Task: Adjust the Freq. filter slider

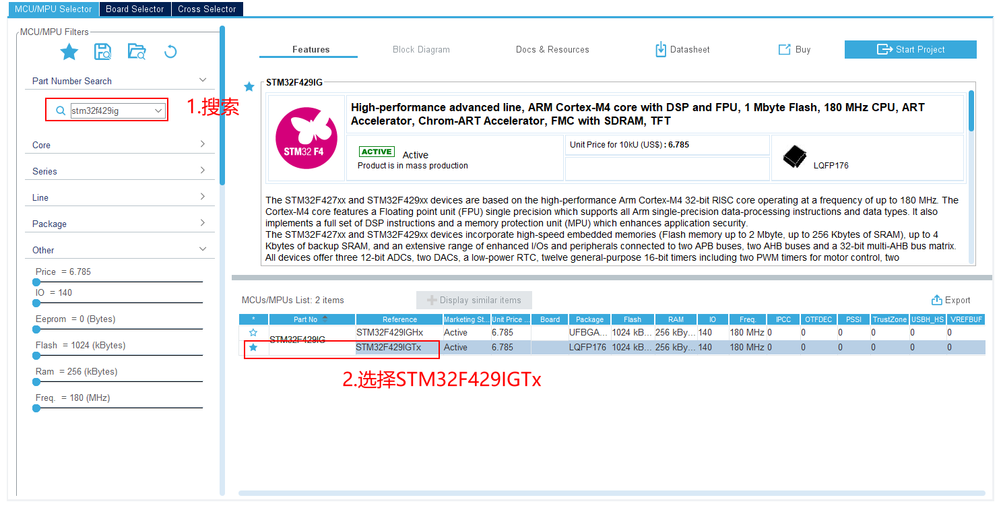Action: 36,408
